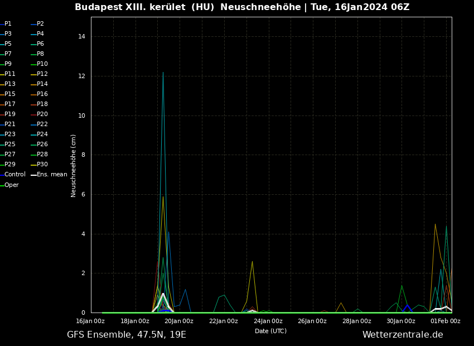
Task: Click the "Date (UTC)" x-axis label
Action: (x=270, y=331)
